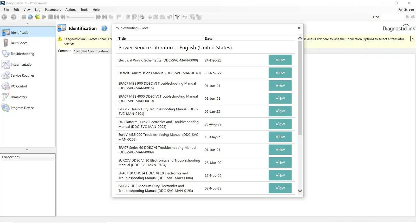Open the Fault Codes panel
Viewport: 416px width, 223px height.
pyautogui.click(x=19, y=43)
